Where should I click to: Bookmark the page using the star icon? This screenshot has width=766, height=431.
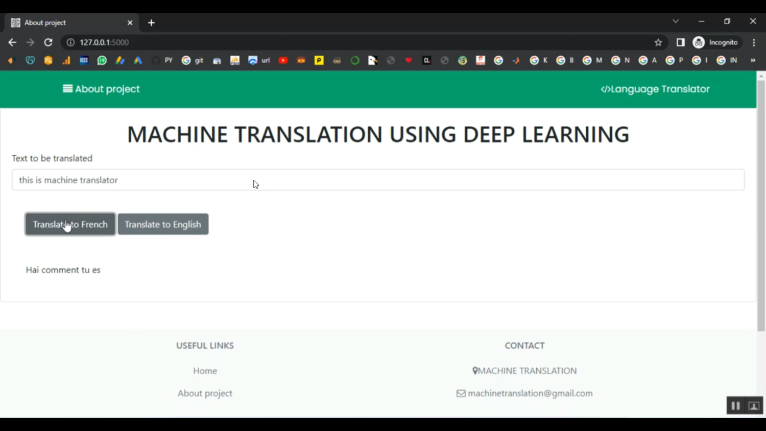(x=658, y=42)
